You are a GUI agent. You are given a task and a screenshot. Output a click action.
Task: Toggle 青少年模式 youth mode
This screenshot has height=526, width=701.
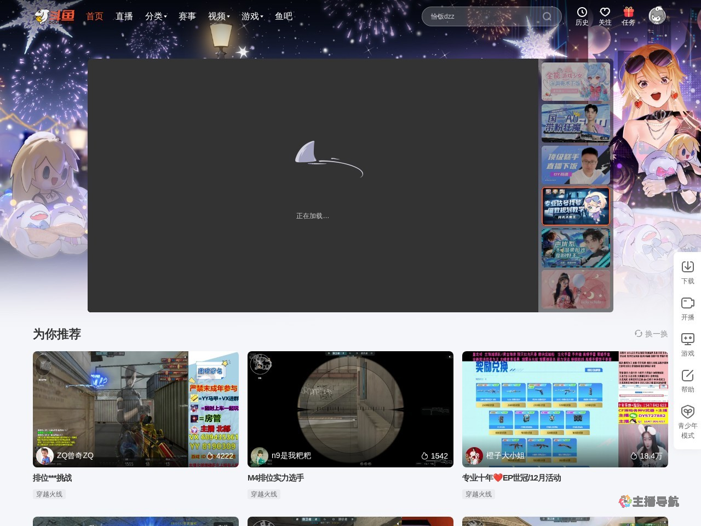687,412
